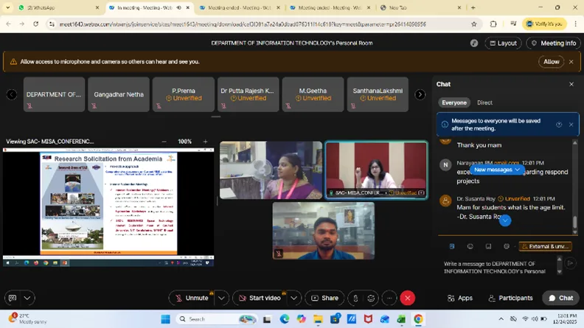Expand video options arrow beside Start video
This screenshot has height=328, width=584.
tap(293, 298)
